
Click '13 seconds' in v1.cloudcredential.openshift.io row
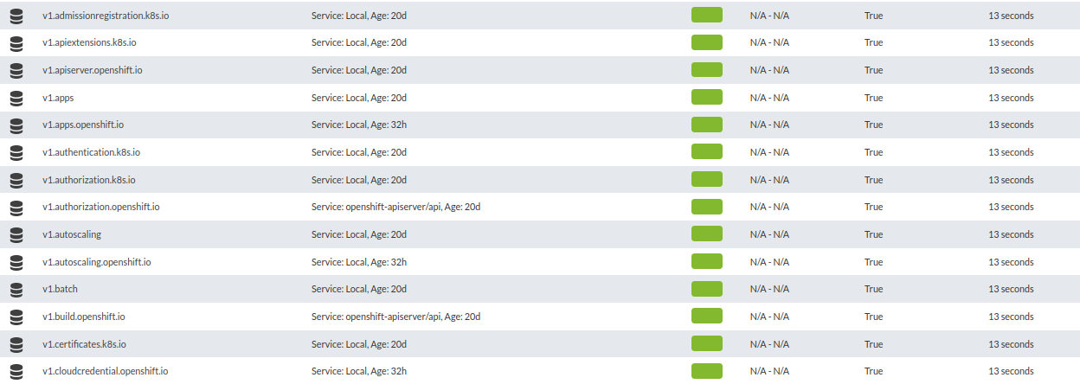[x=1012, y=371]
